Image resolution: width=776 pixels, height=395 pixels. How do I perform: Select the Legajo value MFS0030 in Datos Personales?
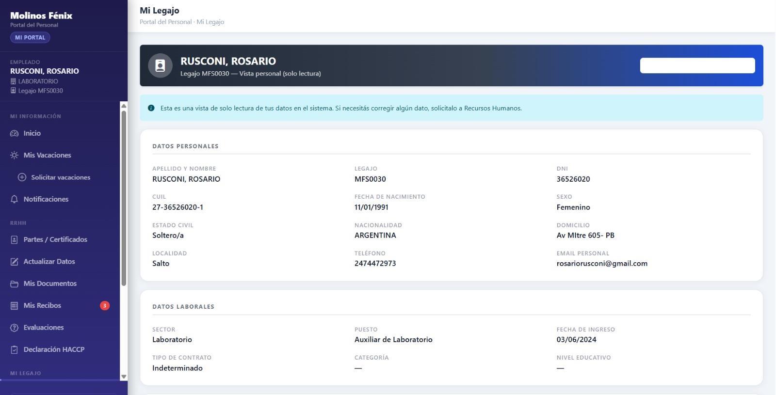[x=370, y=179]
